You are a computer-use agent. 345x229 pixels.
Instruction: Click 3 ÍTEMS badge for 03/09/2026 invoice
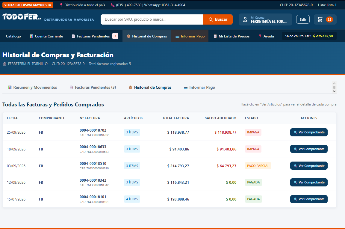[132, 166]
